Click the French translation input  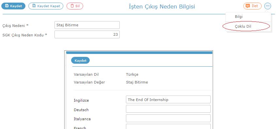(x=168, y=126)
